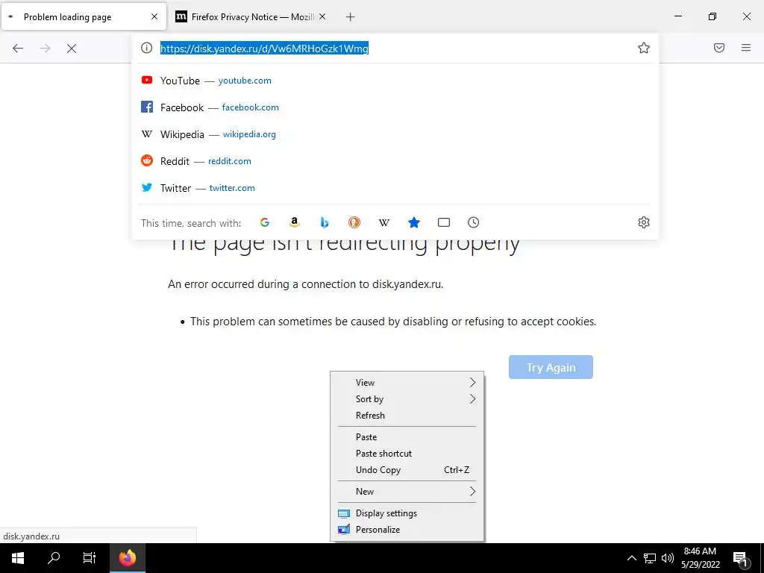
Task: Search this time with Amazon
Action: (294, 222)
